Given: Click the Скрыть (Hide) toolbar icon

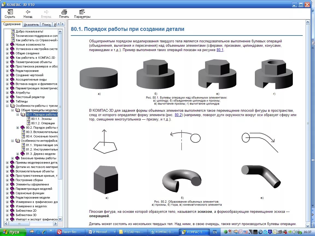Looking at the screenshot, I should point(10,12).
